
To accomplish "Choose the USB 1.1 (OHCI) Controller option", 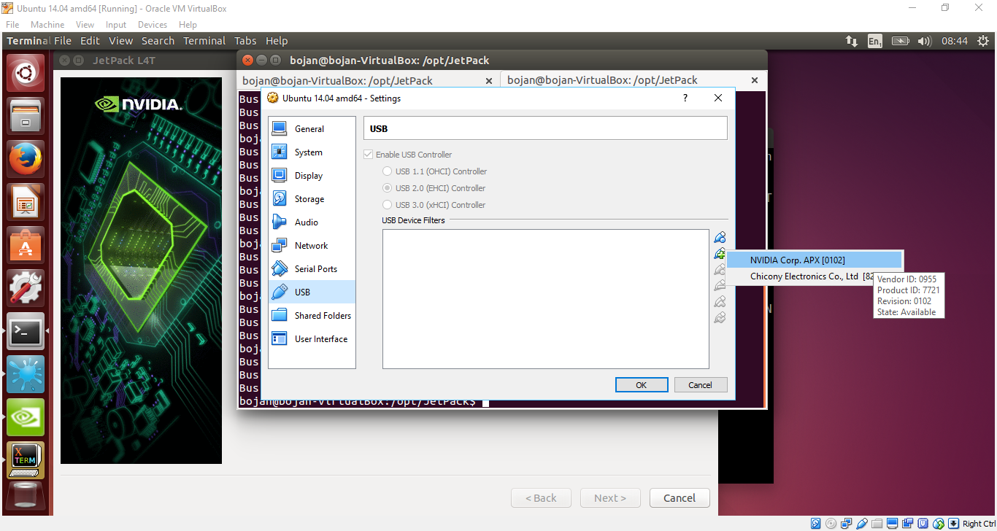I will tap(387, 171).
